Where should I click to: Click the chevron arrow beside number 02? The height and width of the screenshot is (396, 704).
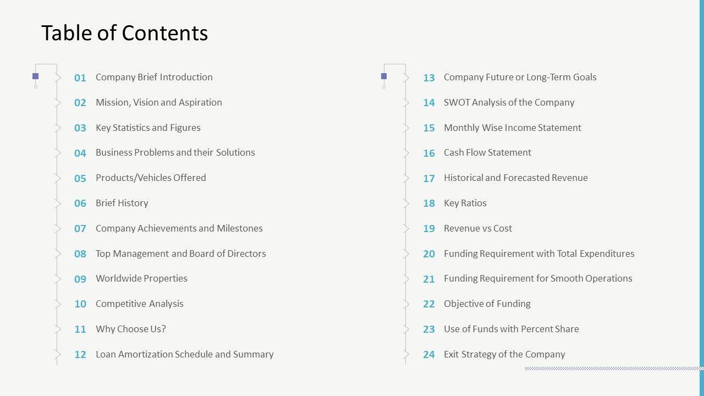pos(58,103)
